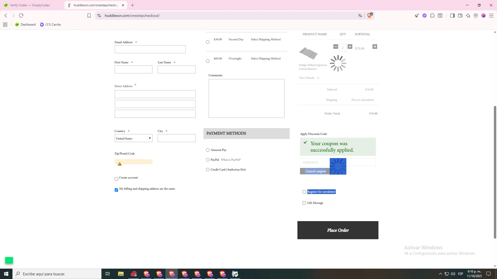Click the Indigo Shibori runner thumbnail

[x=308, y=53]
